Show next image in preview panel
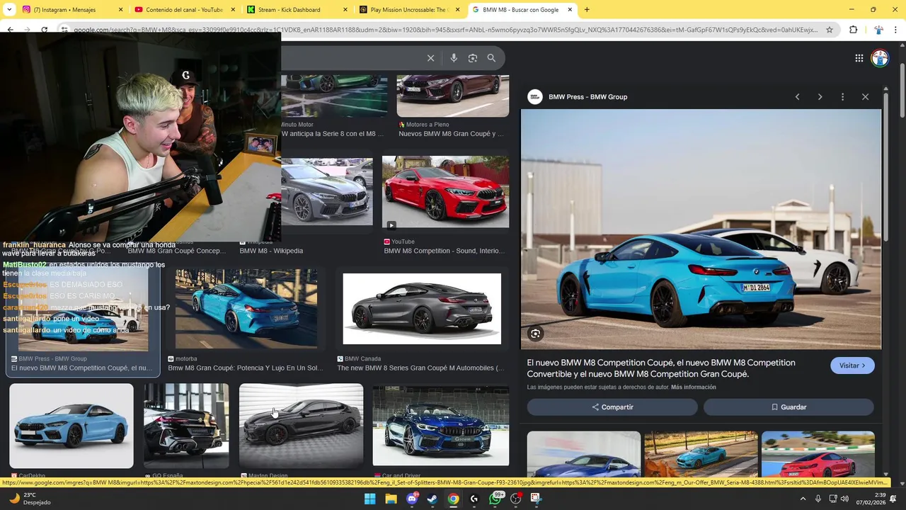The image size is (906, 510). 820,97
